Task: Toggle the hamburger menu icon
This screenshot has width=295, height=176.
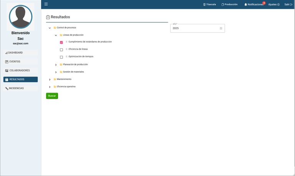Action: coord(46,4)
